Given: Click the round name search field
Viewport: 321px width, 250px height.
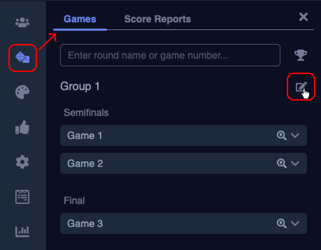Looking at the screenshot, I should [x=170, y=55].
